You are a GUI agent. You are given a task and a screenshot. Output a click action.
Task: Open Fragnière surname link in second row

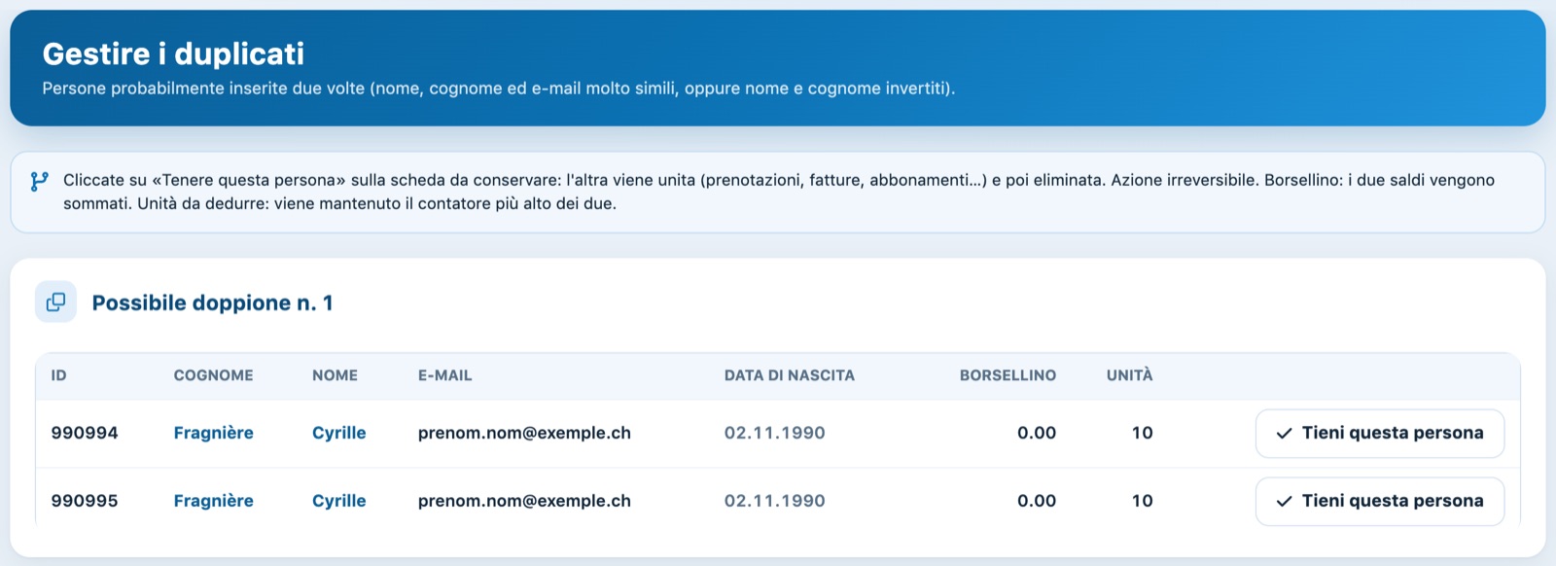point(213,501)
